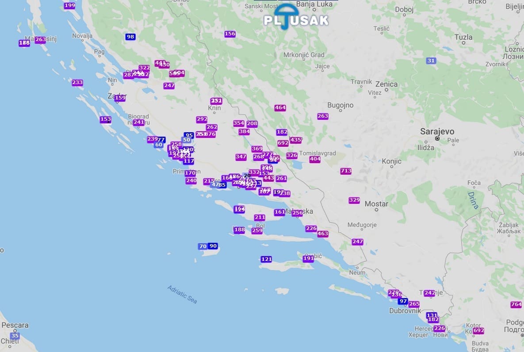The image size is (524, 352).
Task: Select the 713 rainfall marker
Action: (346, 171)
